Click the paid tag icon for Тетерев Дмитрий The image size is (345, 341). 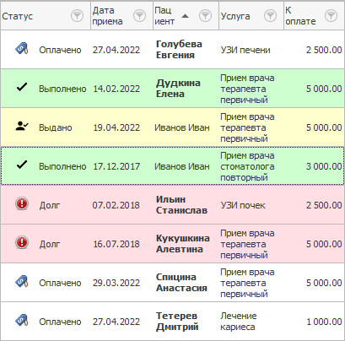coord(22,321)
